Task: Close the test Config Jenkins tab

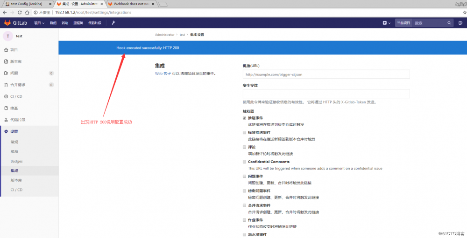Action: tap(50, 4)
